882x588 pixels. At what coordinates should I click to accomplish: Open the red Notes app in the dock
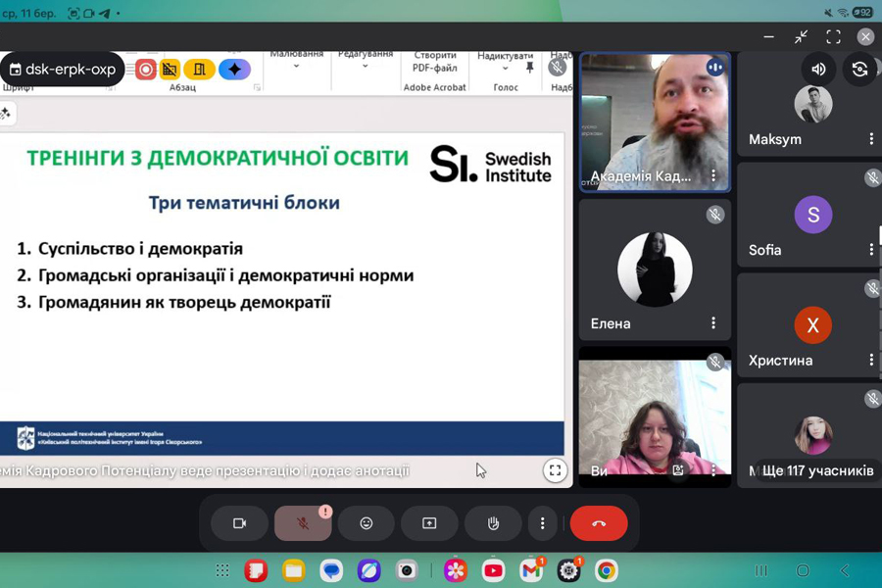click(256, 570)
